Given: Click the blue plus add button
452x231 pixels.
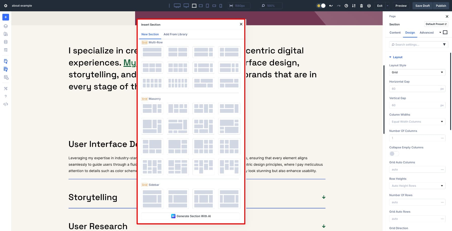Looking at the screenshot, I should pos(6,17).
